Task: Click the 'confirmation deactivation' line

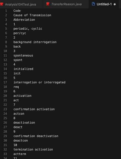Action: [36, 136]
